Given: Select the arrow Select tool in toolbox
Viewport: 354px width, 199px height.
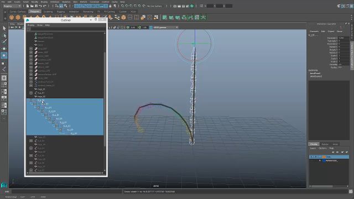Looking at the screenshot, I should pos(4,28).
